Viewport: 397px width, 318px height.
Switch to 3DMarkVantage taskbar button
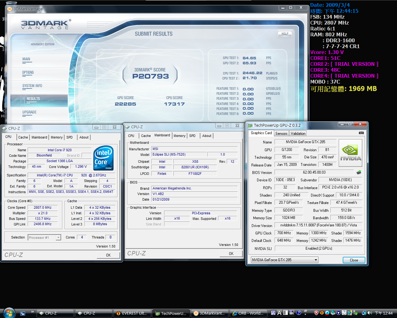tap(210, 313)
